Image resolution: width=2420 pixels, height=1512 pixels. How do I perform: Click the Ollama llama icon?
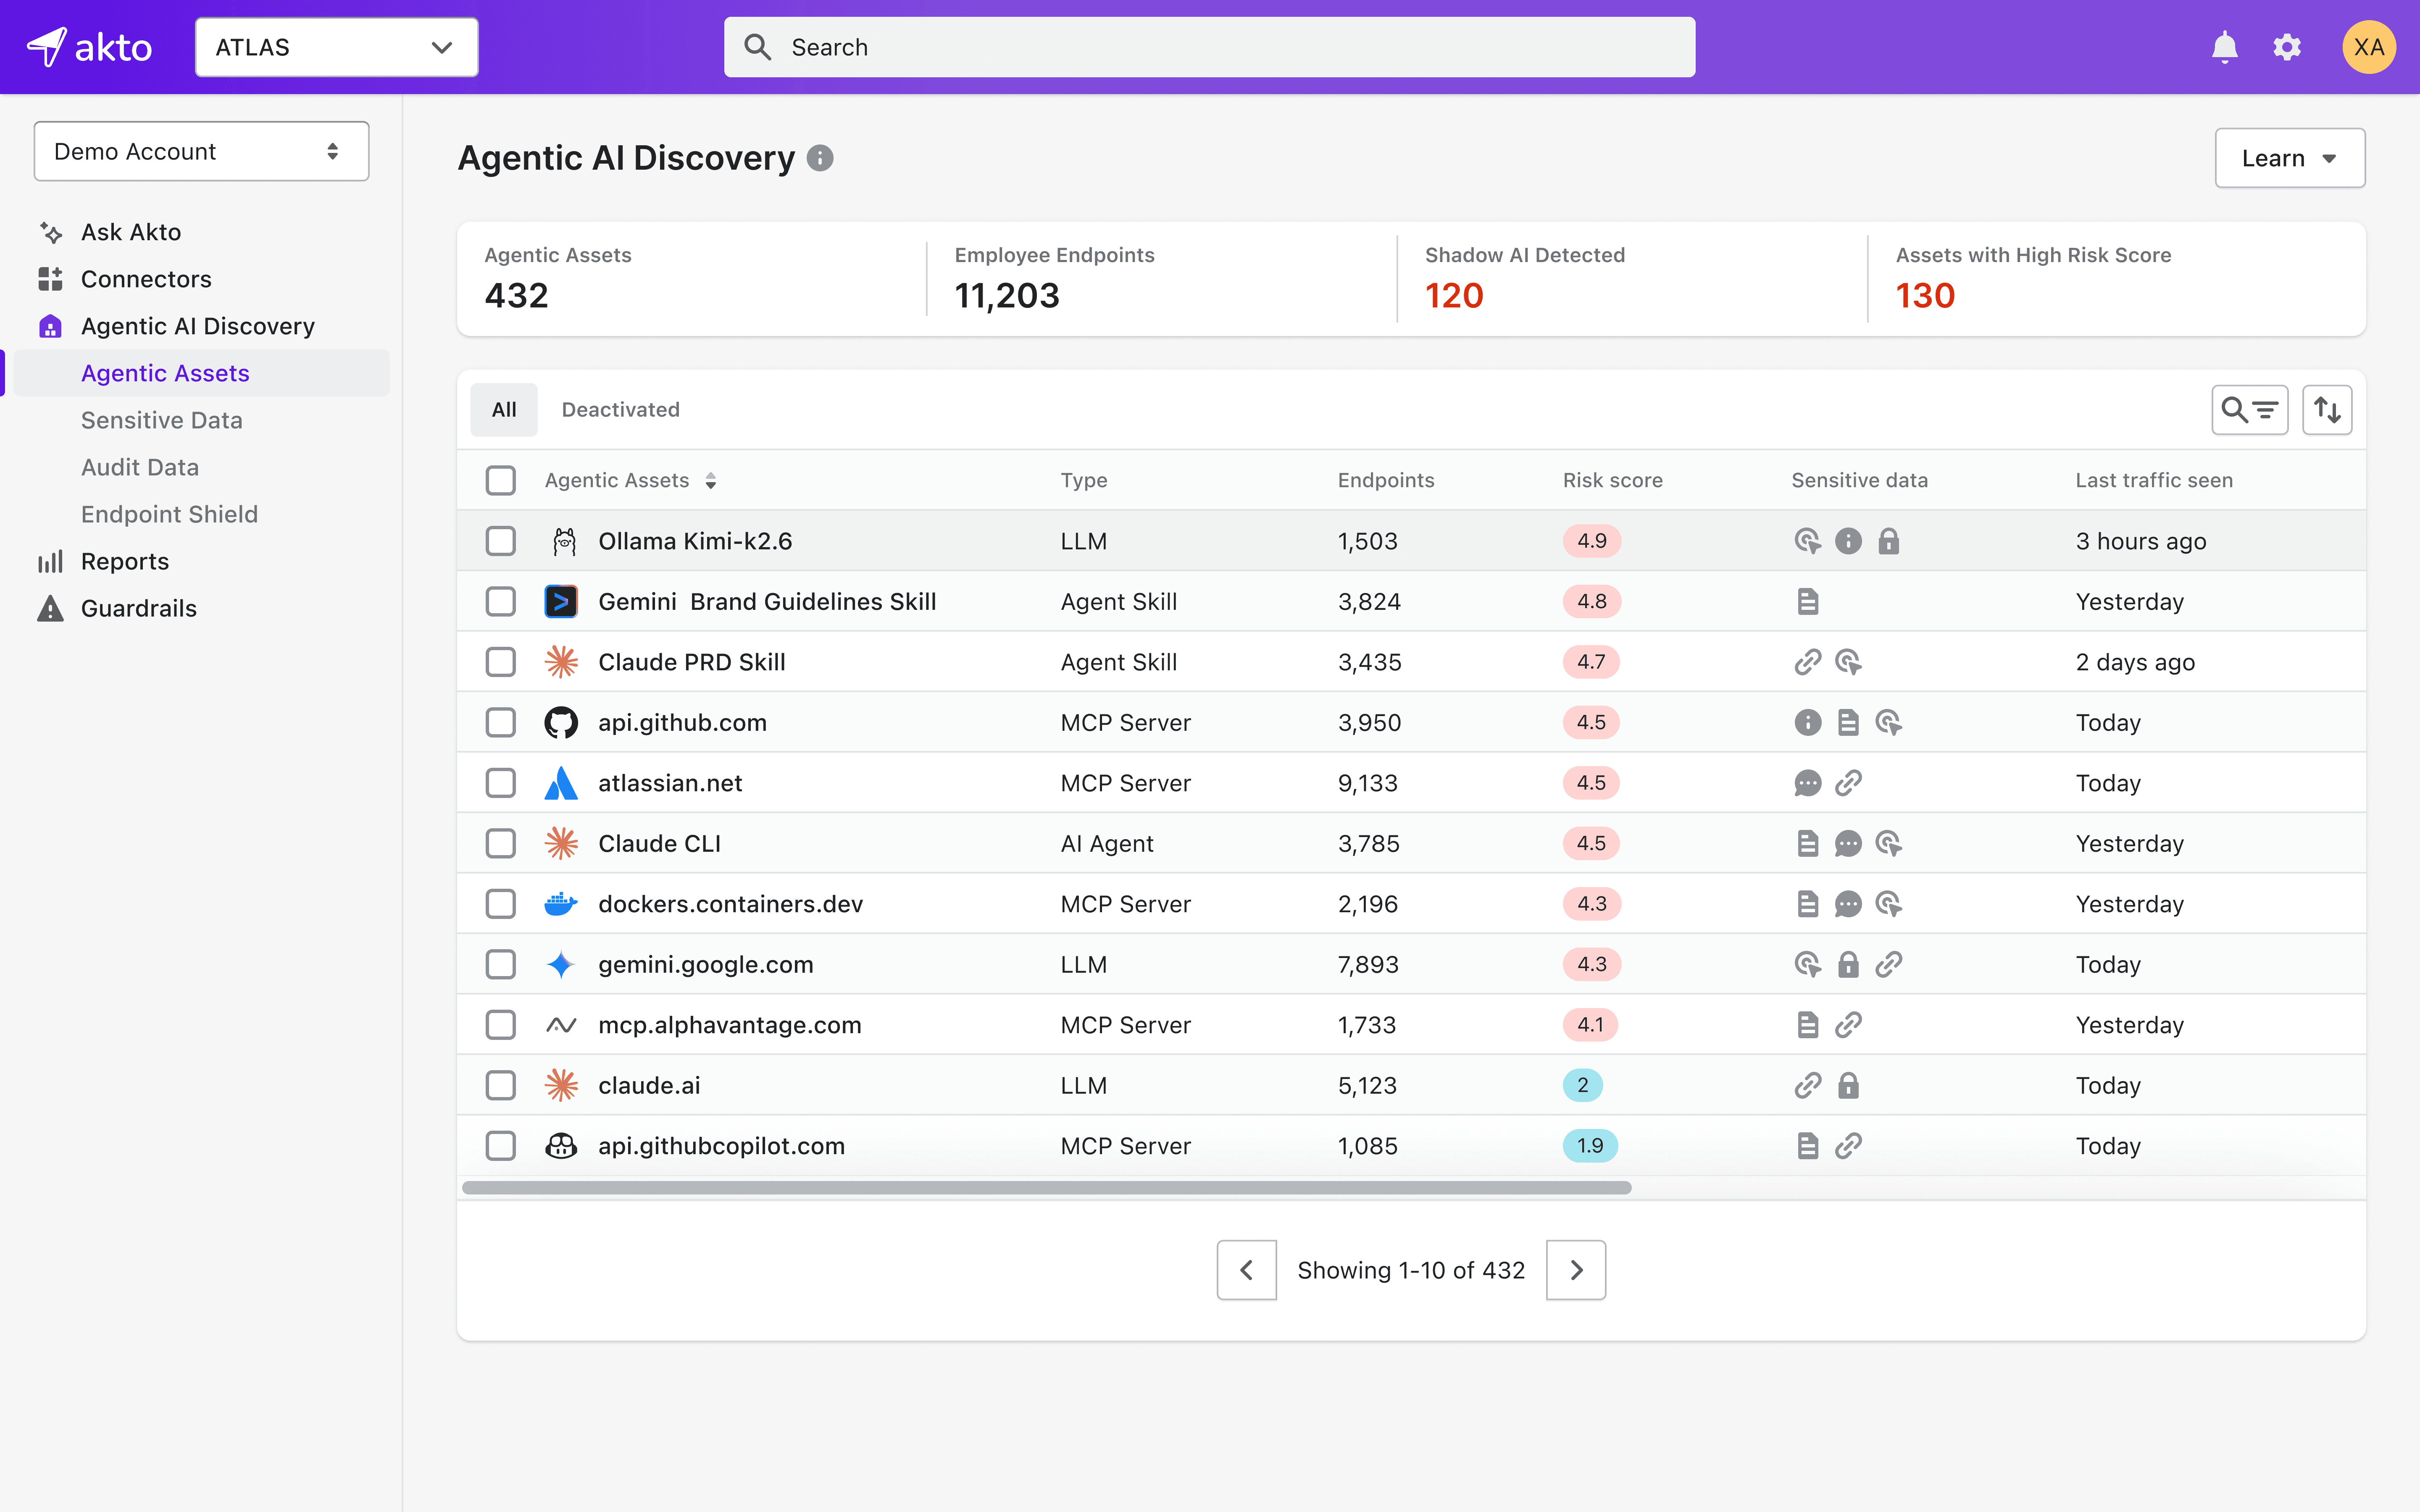click(564, 541)
